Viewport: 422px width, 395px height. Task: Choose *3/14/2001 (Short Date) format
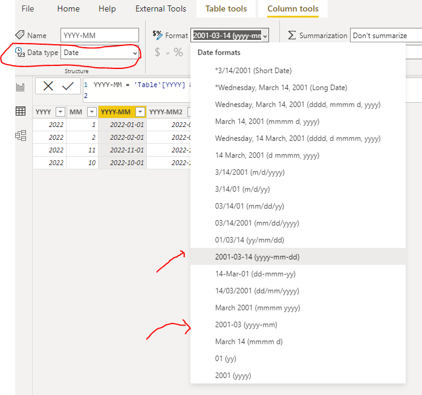click(x=298, y=71)
